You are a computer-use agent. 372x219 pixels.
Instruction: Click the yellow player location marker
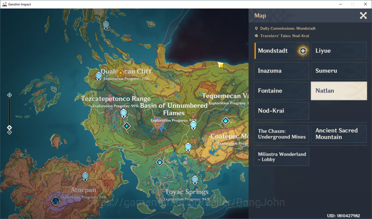pos(221,65)
